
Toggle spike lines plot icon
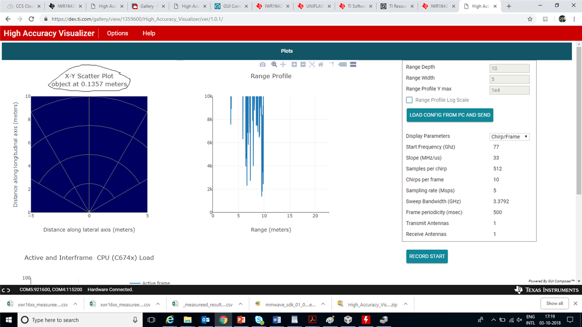[332, 64]
